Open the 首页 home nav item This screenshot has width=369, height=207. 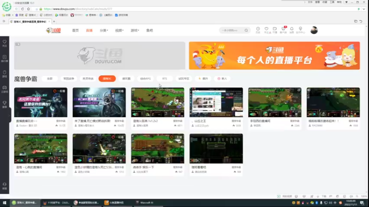coord(75,30)
